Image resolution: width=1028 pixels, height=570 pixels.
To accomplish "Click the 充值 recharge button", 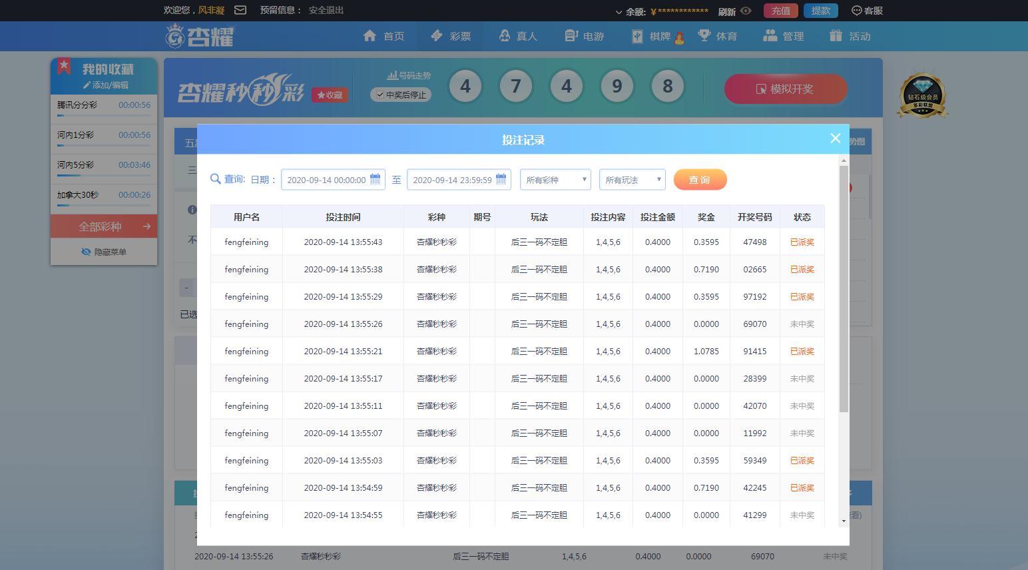I will coord(781,11).
